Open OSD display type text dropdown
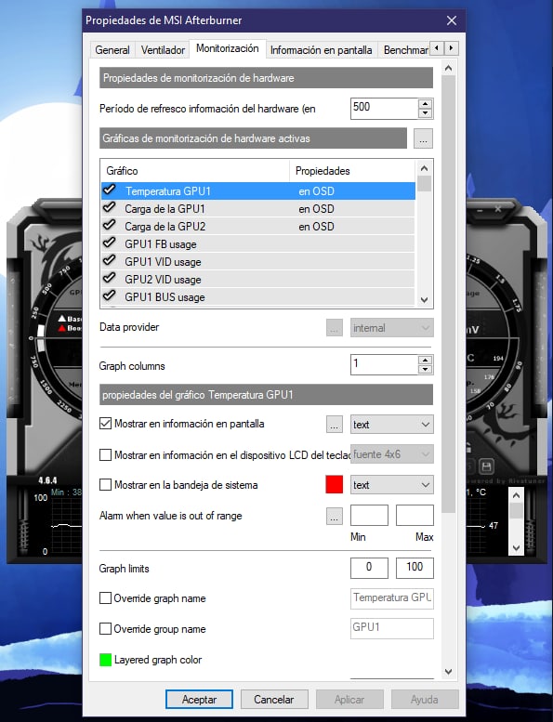This screenshot has width=553, height=722. point(392,424)
